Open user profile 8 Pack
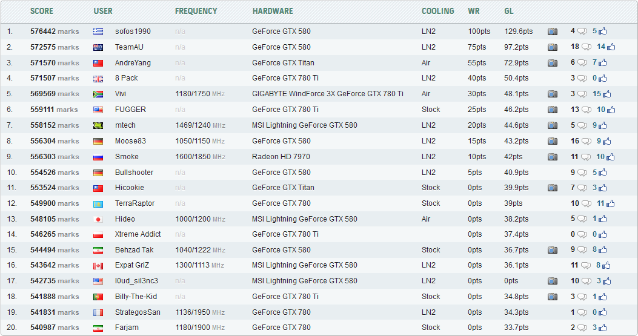This screenshot has height=336, width=638. 126,78
